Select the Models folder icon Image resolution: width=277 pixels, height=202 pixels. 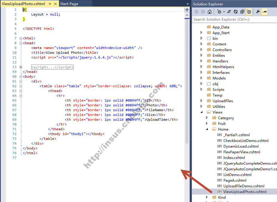(x=209, y=78)
